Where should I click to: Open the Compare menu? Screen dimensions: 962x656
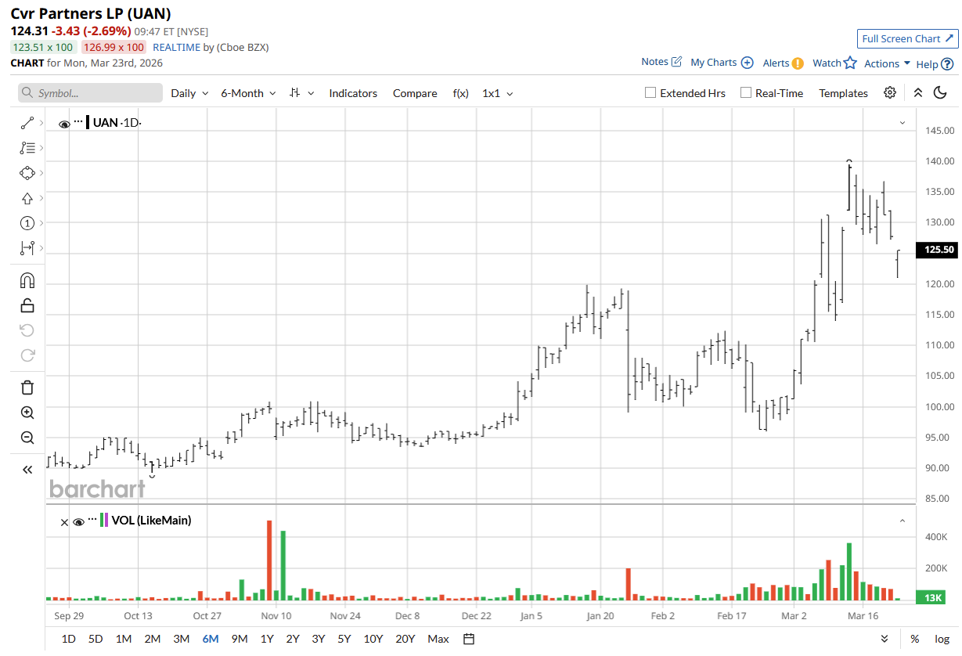click(x=415, y=92)
